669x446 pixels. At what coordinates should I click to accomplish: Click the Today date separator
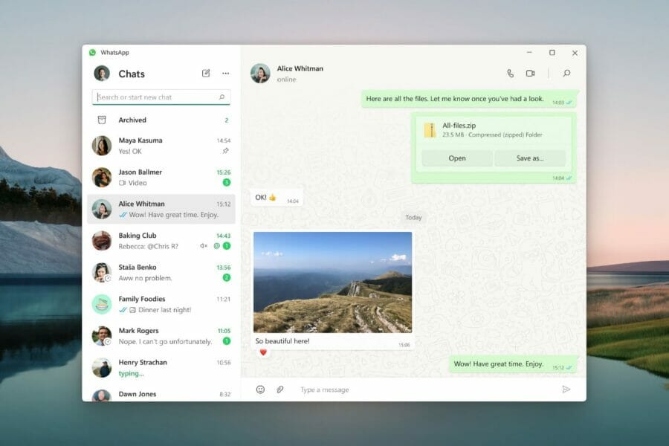[413, 217]
